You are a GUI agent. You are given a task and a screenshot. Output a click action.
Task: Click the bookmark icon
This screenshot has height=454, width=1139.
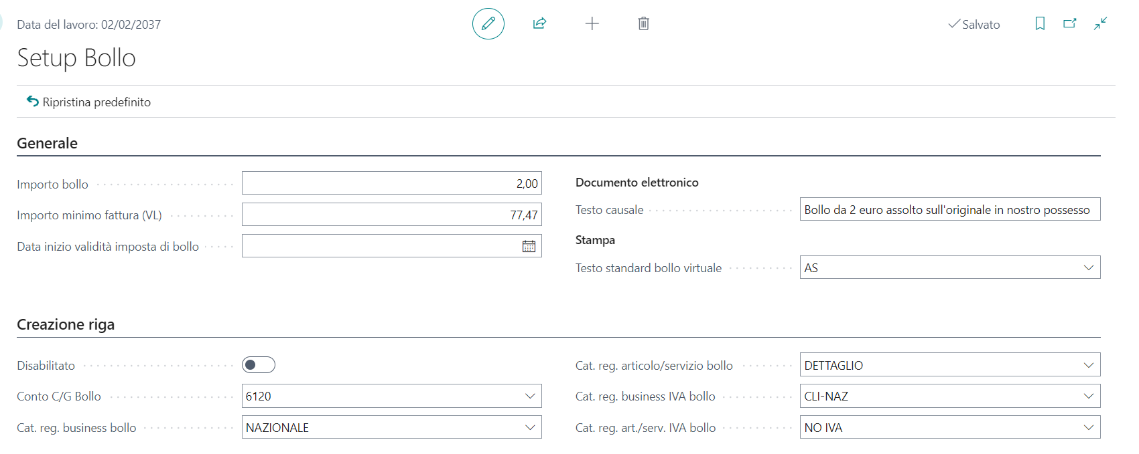(1040, 24)
